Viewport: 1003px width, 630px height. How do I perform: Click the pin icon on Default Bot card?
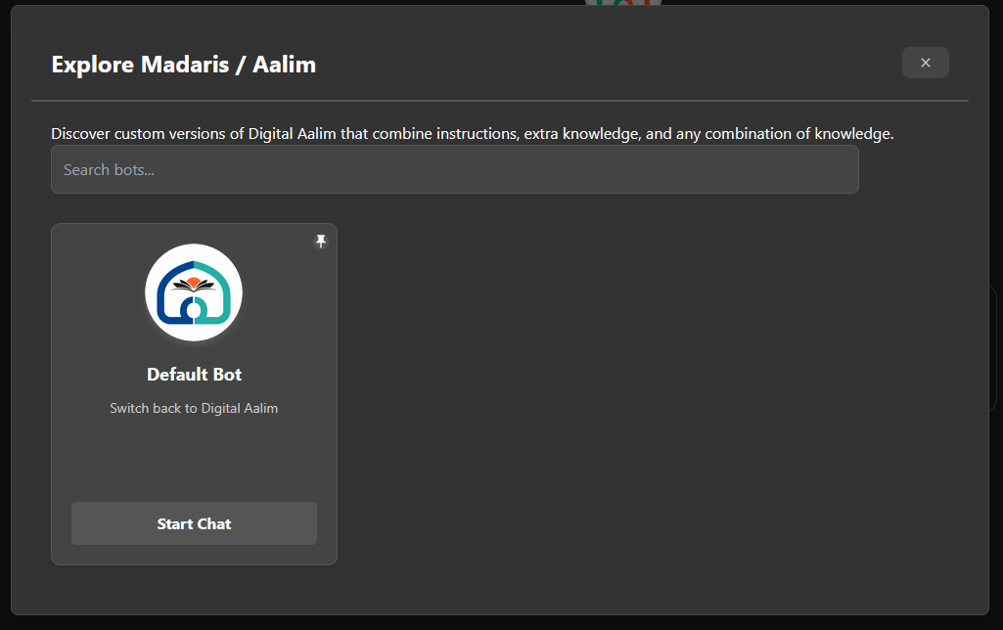point(321,241)
